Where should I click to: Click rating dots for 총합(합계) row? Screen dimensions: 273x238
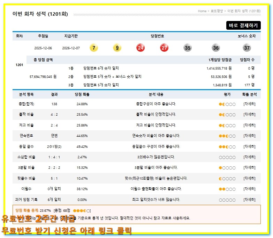coord(227,104)
